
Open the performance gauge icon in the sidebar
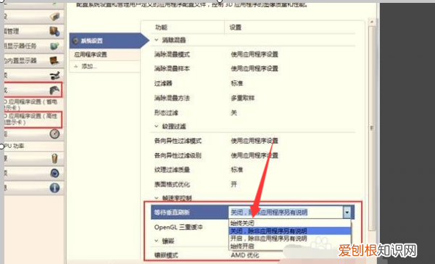[54, 133]
